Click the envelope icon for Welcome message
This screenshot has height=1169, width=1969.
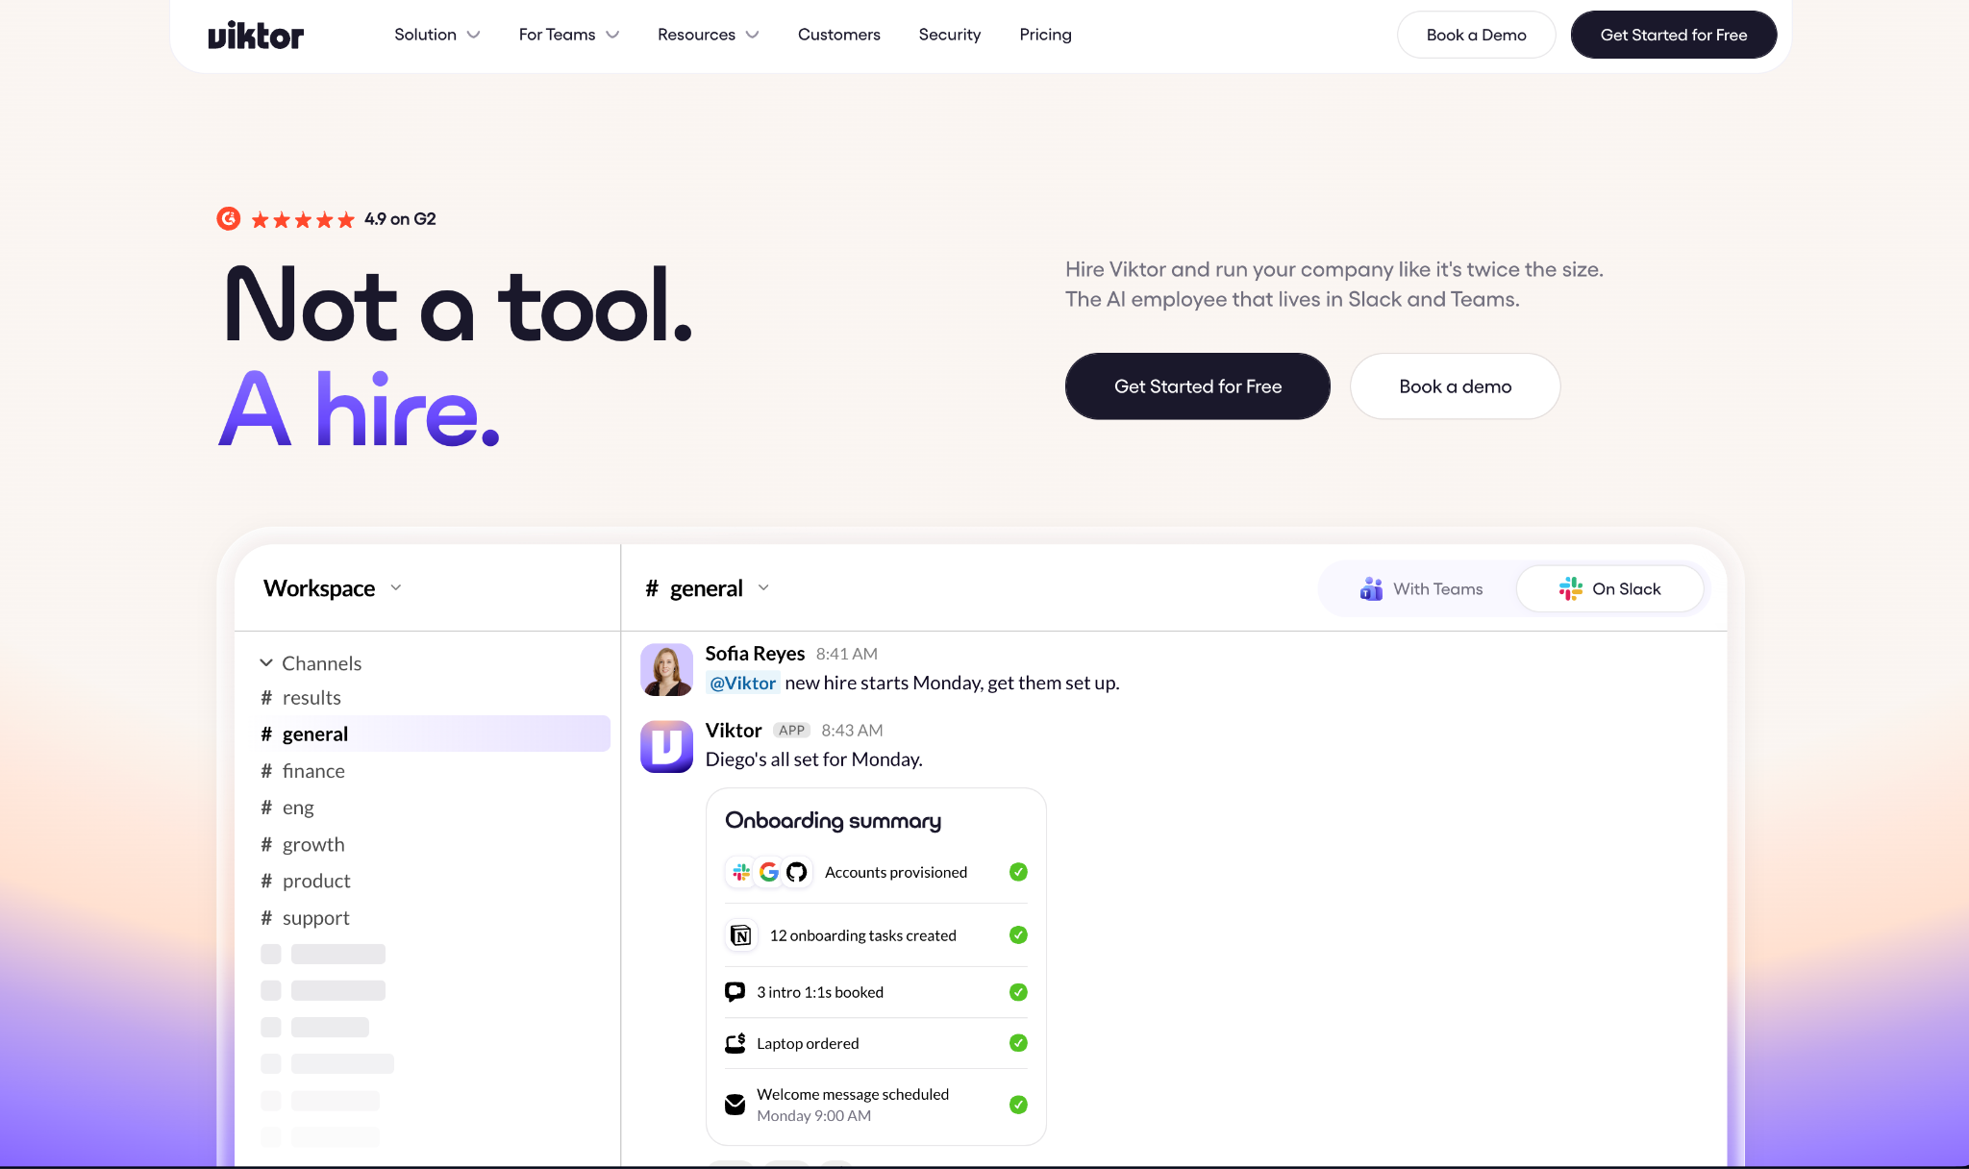pos(735,1105)
